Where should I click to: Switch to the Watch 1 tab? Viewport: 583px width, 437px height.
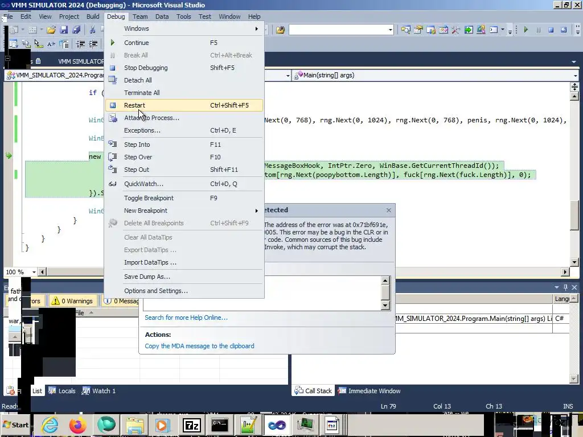(x=99, y=391)
